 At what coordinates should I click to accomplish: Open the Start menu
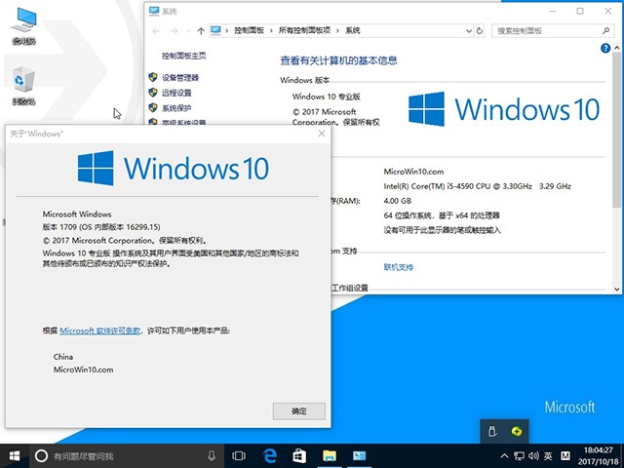15,455
